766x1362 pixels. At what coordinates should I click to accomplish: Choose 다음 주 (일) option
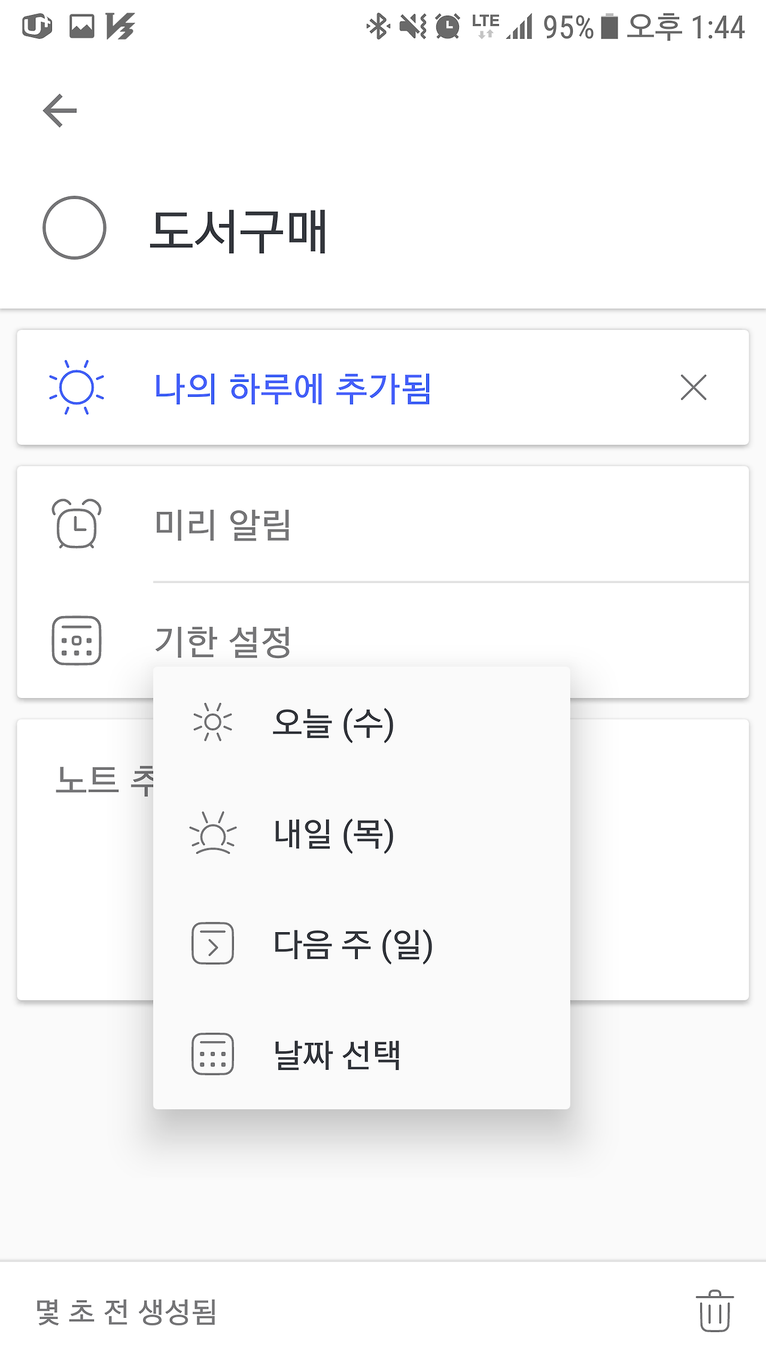(352, 944)
